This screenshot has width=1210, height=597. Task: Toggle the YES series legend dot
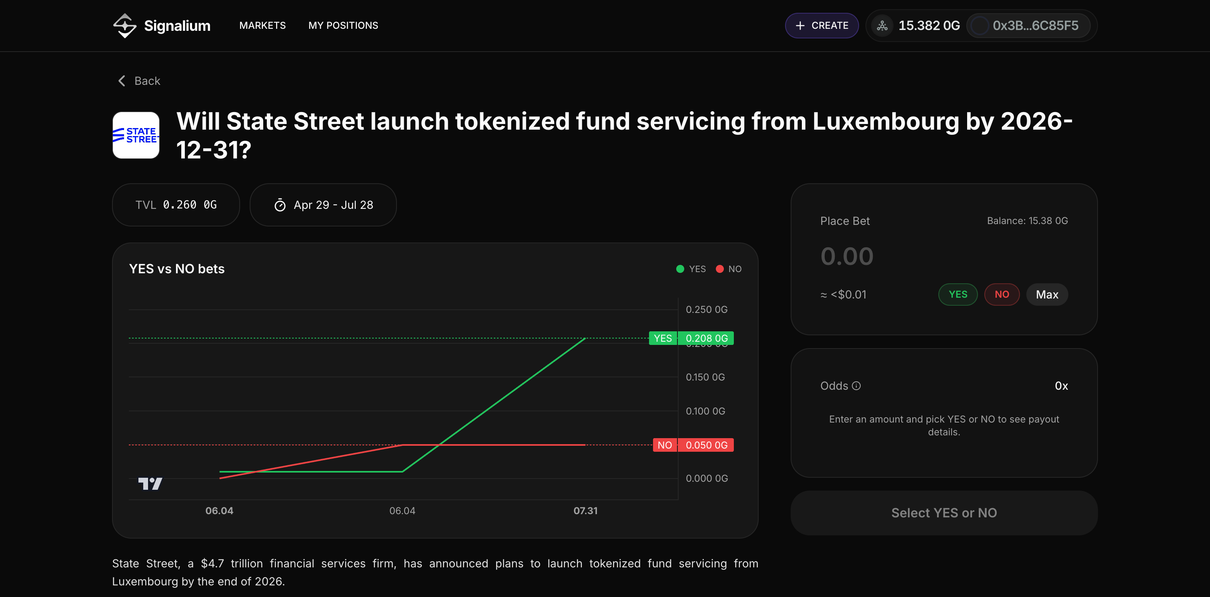(x=680, y=269)
